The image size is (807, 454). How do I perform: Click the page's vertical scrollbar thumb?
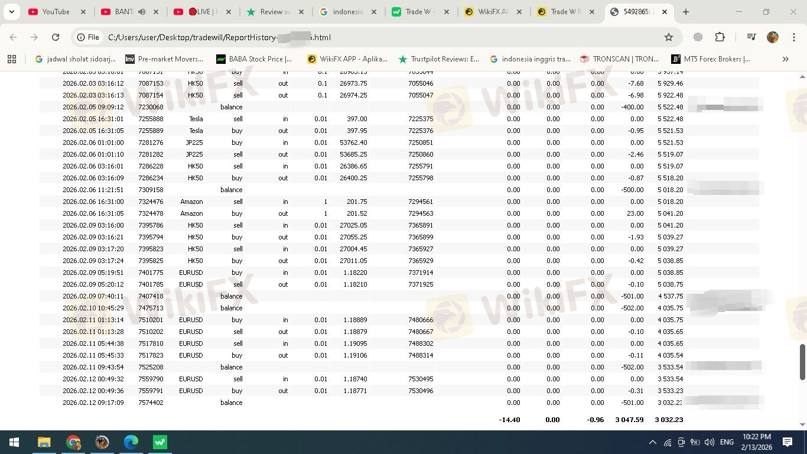click(x=802, y=362)
